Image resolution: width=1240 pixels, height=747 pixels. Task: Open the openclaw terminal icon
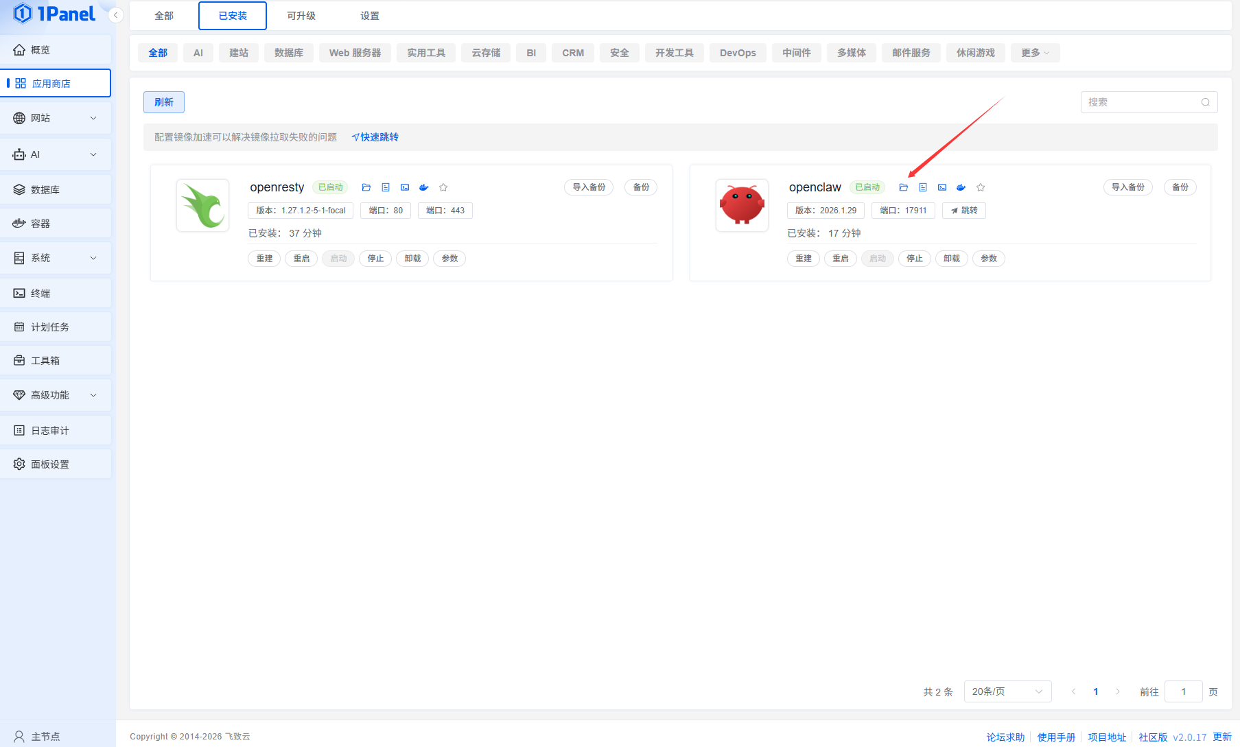click(x=942, y=187)
